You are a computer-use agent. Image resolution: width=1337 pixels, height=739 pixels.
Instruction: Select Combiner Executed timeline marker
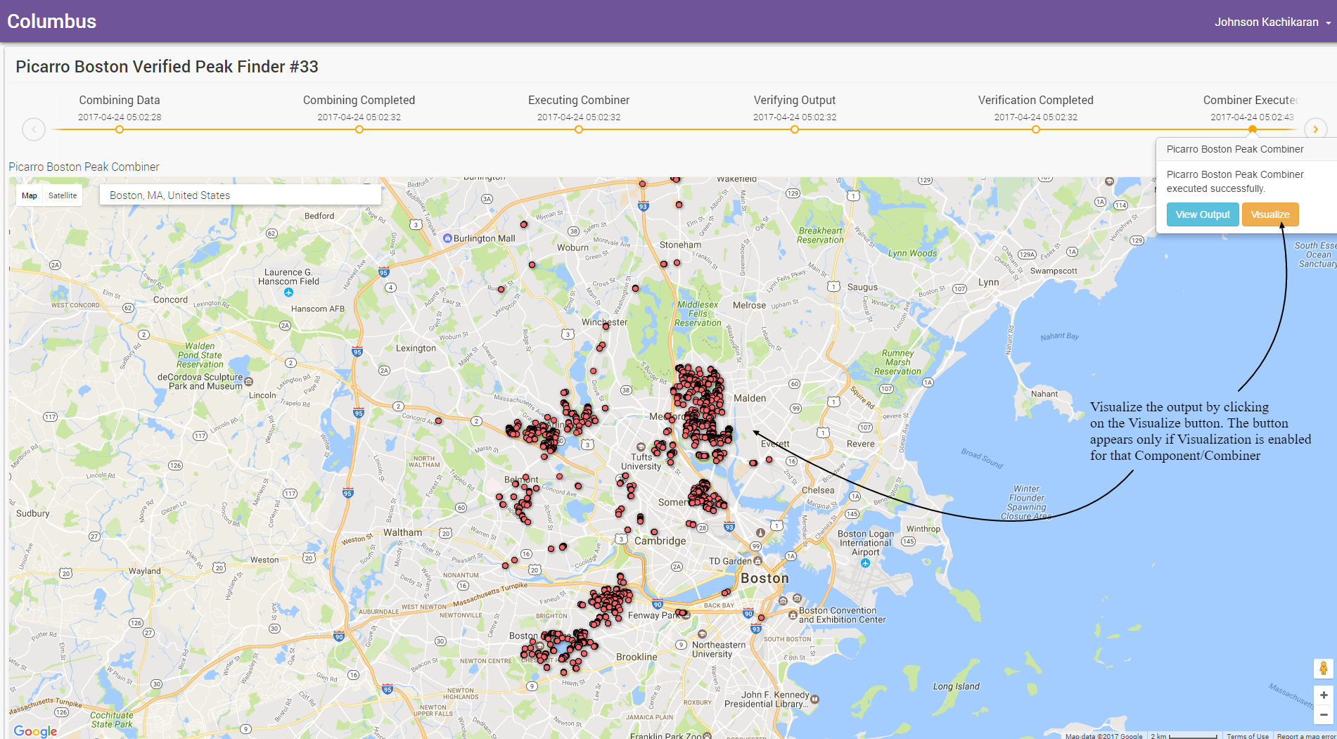1253,129
